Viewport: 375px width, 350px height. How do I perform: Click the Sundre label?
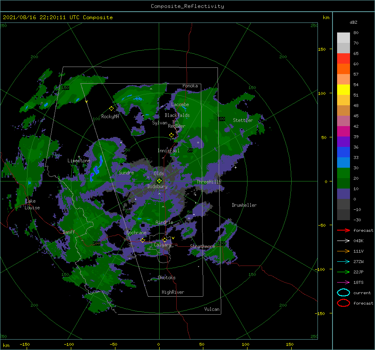pos(126,172)
